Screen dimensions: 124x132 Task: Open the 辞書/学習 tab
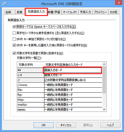pyautogui.click(x=54, y=12)
